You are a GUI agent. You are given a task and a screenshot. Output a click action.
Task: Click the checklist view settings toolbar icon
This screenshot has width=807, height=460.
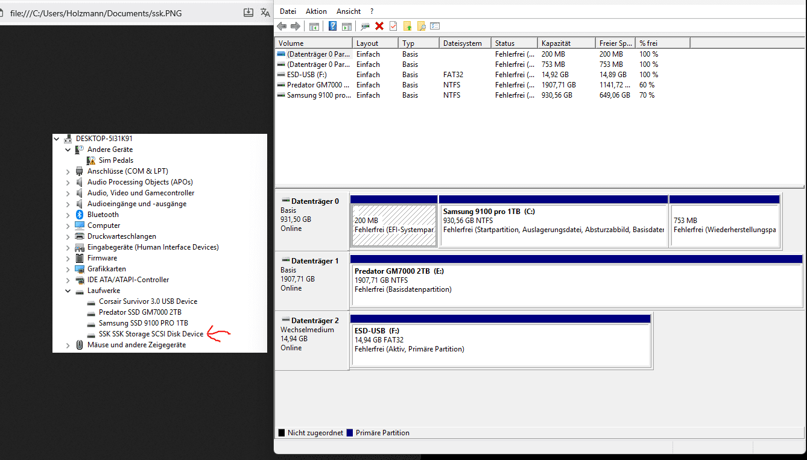[x=435, y=26]
